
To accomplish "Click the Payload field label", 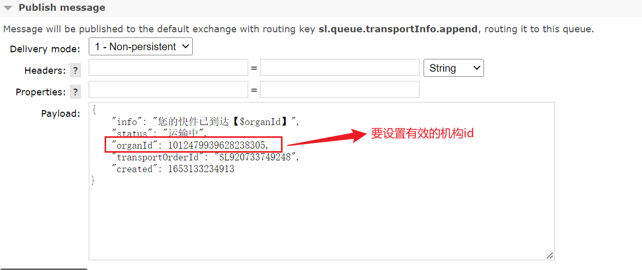I will 61,114.
